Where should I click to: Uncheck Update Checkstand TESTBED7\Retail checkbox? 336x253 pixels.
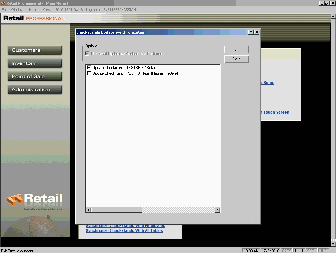pos(89,67)
